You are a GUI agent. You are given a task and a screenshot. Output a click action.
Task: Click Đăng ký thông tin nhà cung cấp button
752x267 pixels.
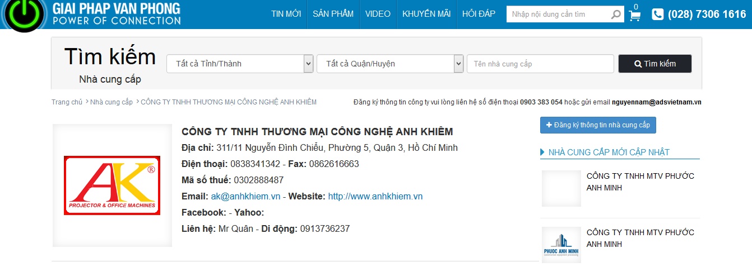click(x=598, y=125)
